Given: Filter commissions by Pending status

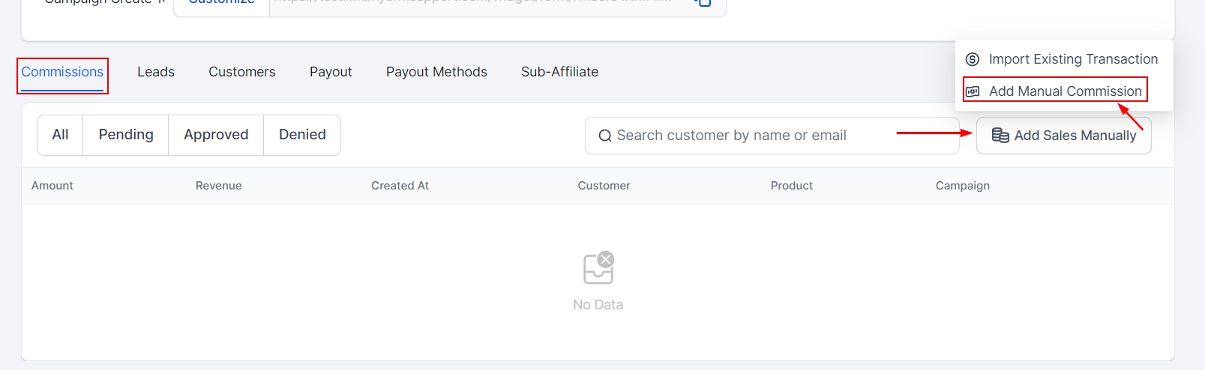Looking at the screenshot, I should 126,135.
